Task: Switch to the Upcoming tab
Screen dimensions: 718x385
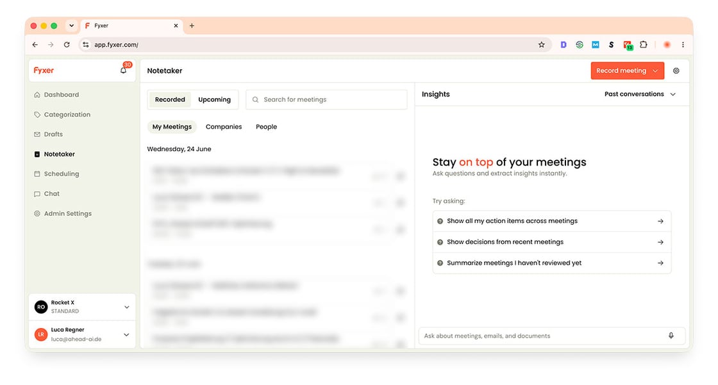Action: (x=214, y=99)
